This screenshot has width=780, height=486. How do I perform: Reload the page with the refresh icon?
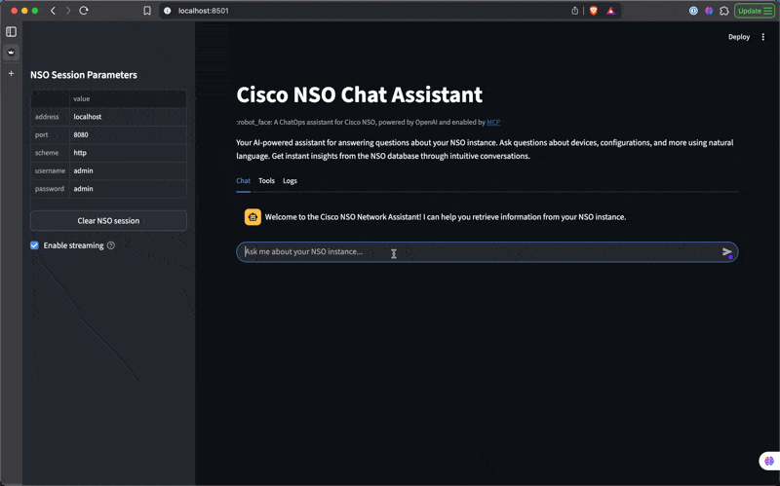tap(84, 11)
